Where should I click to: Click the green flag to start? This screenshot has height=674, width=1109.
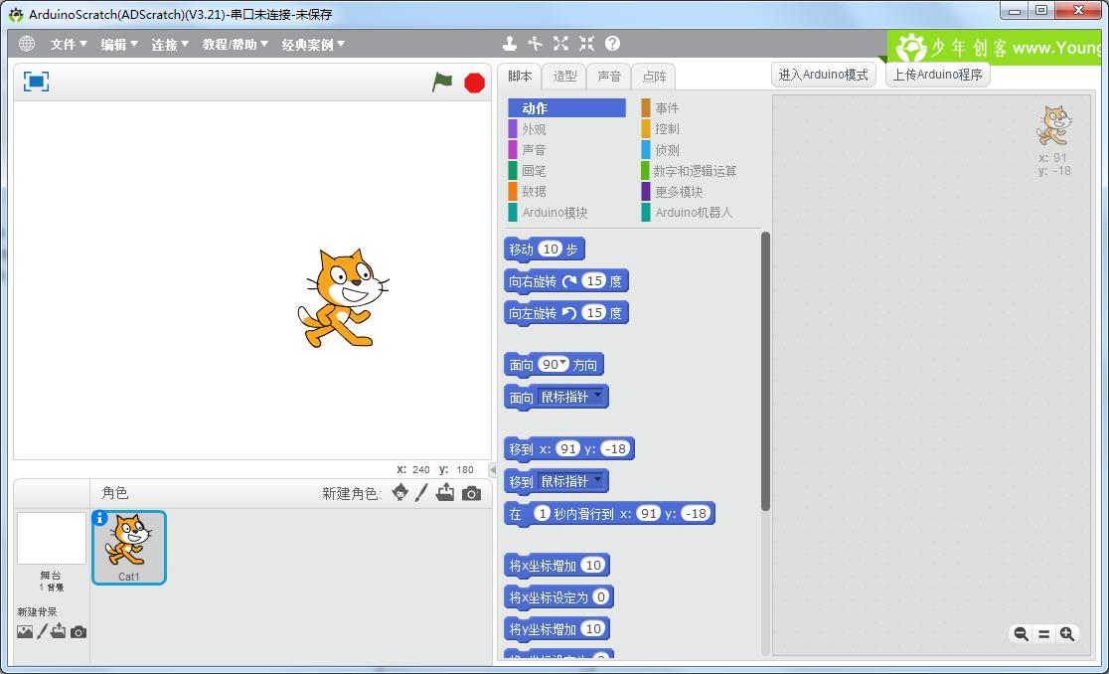tap(442, 83)
